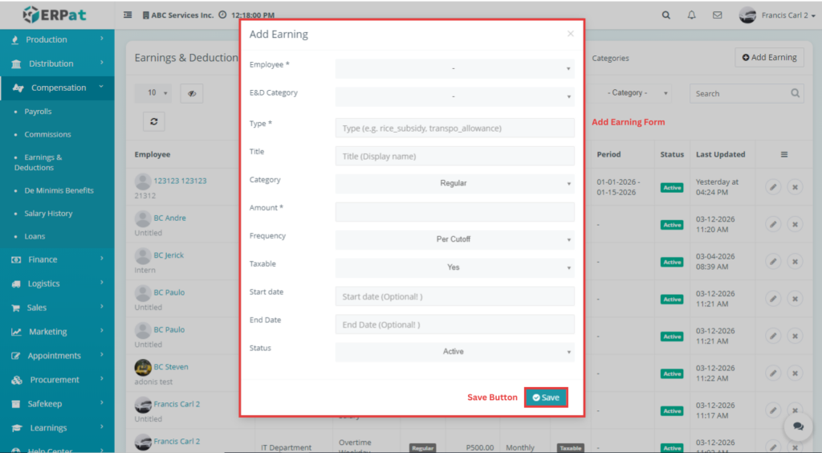
Task: Click the Add Earning button
Action: coord(769,58)
